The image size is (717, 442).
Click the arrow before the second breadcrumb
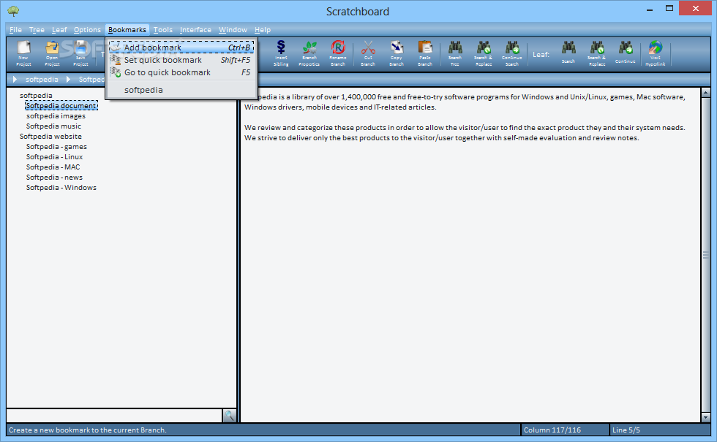68,80
